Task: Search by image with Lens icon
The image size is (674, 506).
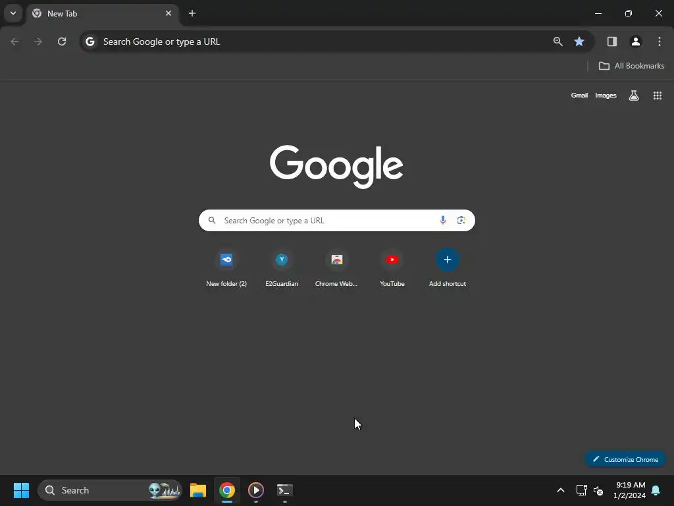Action: 461,220
